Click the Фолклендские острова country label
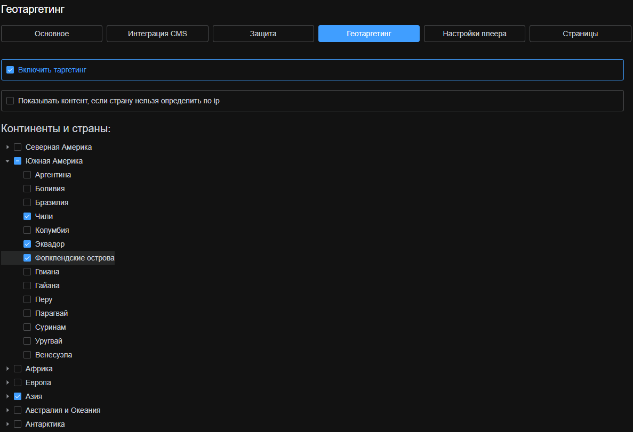This screenshot has width=633, height=432. [x=75, y=258]
